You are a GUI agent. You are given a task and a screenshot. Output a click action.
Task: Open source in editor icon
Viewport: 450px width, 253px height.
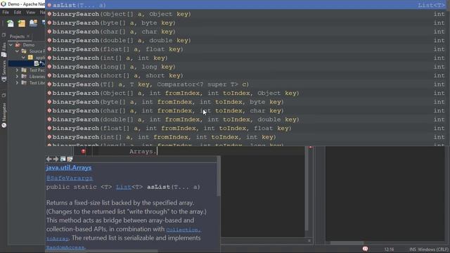pyautogui.click(x=70, y=159)
